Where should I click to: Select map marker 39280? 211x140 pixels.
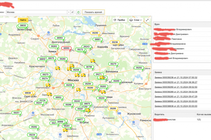point(62,59)
